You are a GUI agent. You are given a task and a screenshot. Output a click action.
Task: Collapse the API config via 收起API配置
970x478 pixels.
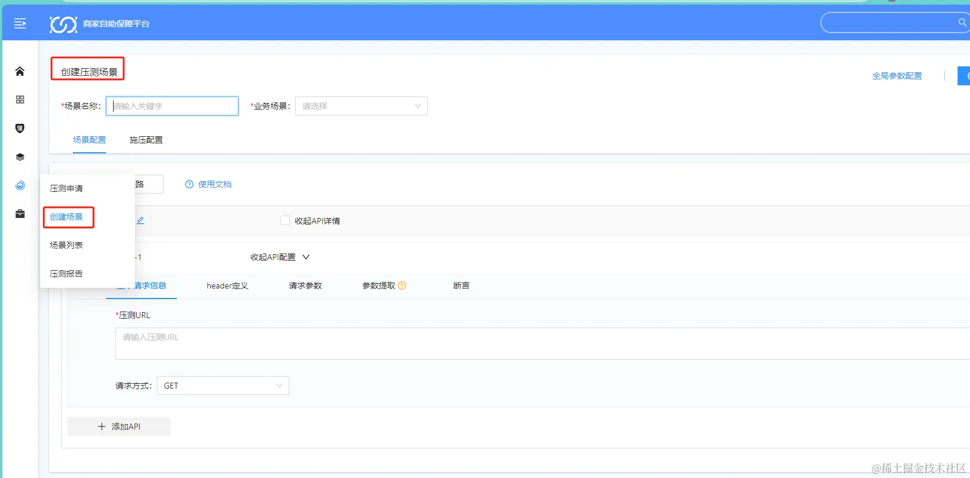click(280, 257)
